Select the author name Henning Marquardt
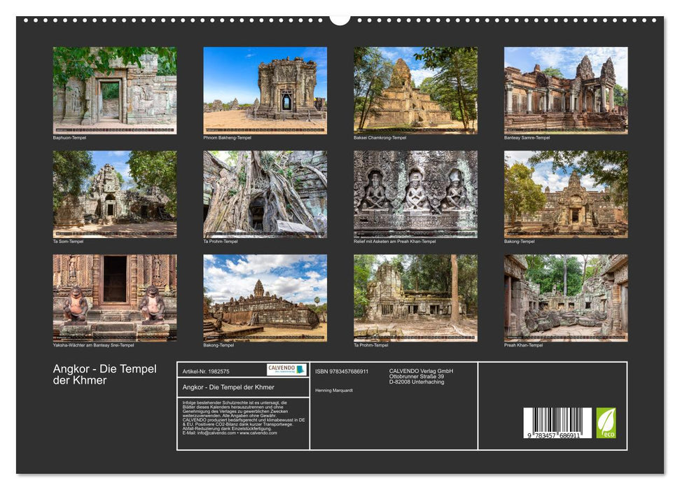680x490 pixels. click(333, 391)
